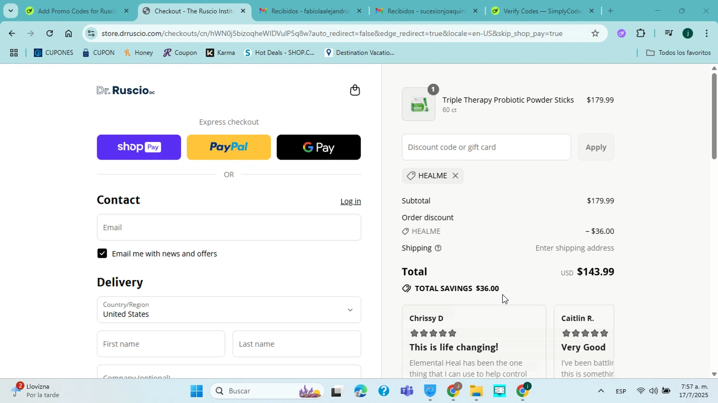Choose PayPal express checkout

click(x=229, y=147)
